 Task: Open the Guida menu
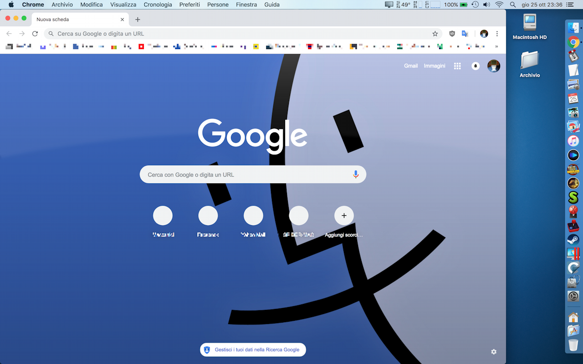click(272, 5)
